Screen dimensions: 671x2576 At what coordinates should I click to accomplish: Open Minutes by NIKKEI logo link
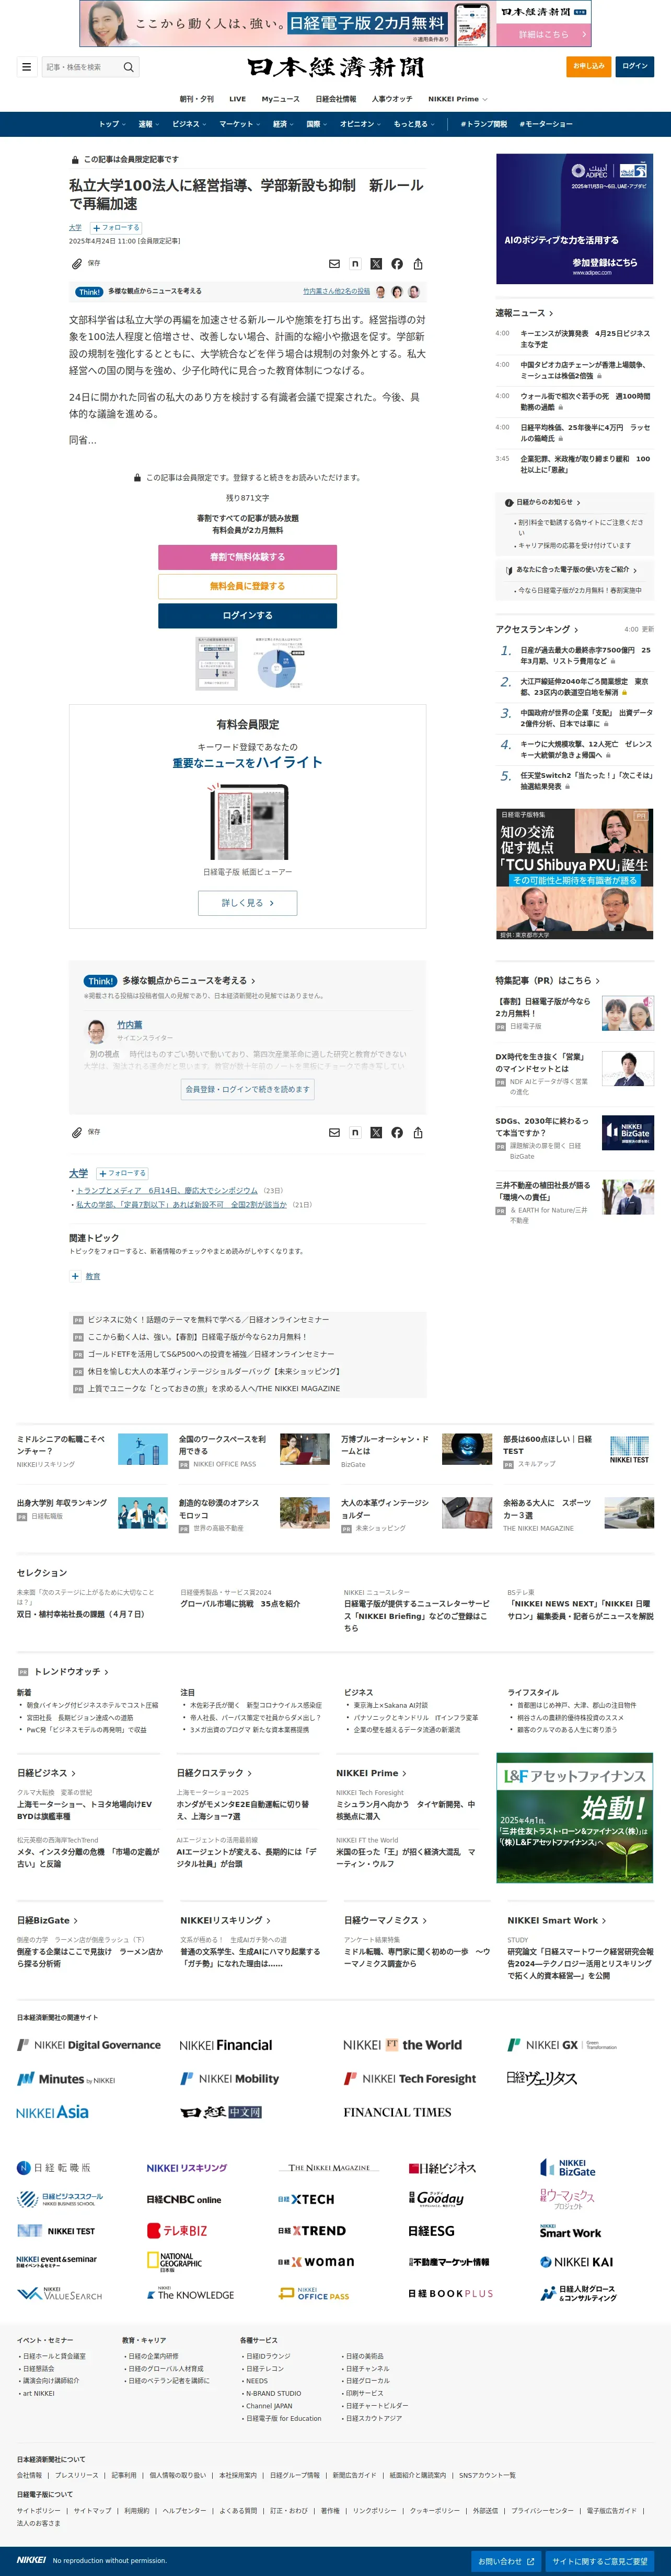(66, 2079)
